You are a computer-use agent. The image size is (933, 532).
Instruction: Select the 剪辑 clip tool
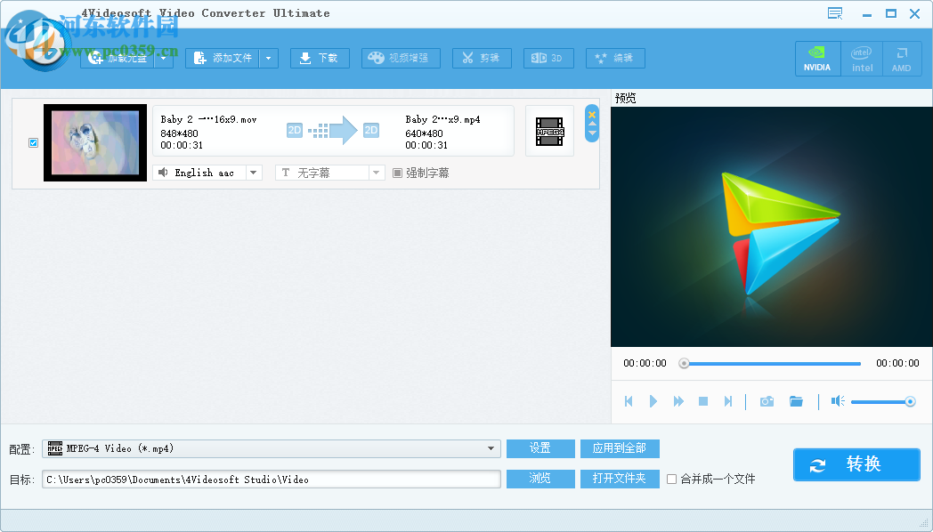click(x=482, y=58)
